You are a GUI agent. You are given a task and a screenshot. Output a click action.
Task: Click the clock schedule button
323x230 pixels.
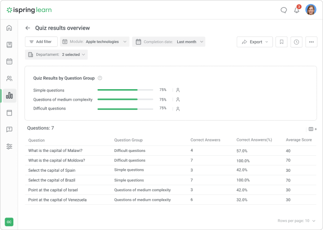296,42
